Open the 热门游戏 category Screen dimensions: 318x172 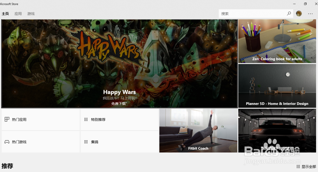(41, 142)
